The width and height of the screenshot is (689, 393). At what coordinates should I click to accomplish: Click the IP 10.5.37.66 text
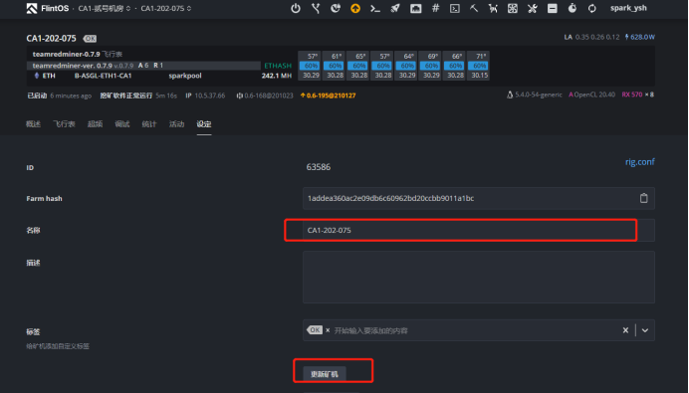205,96
